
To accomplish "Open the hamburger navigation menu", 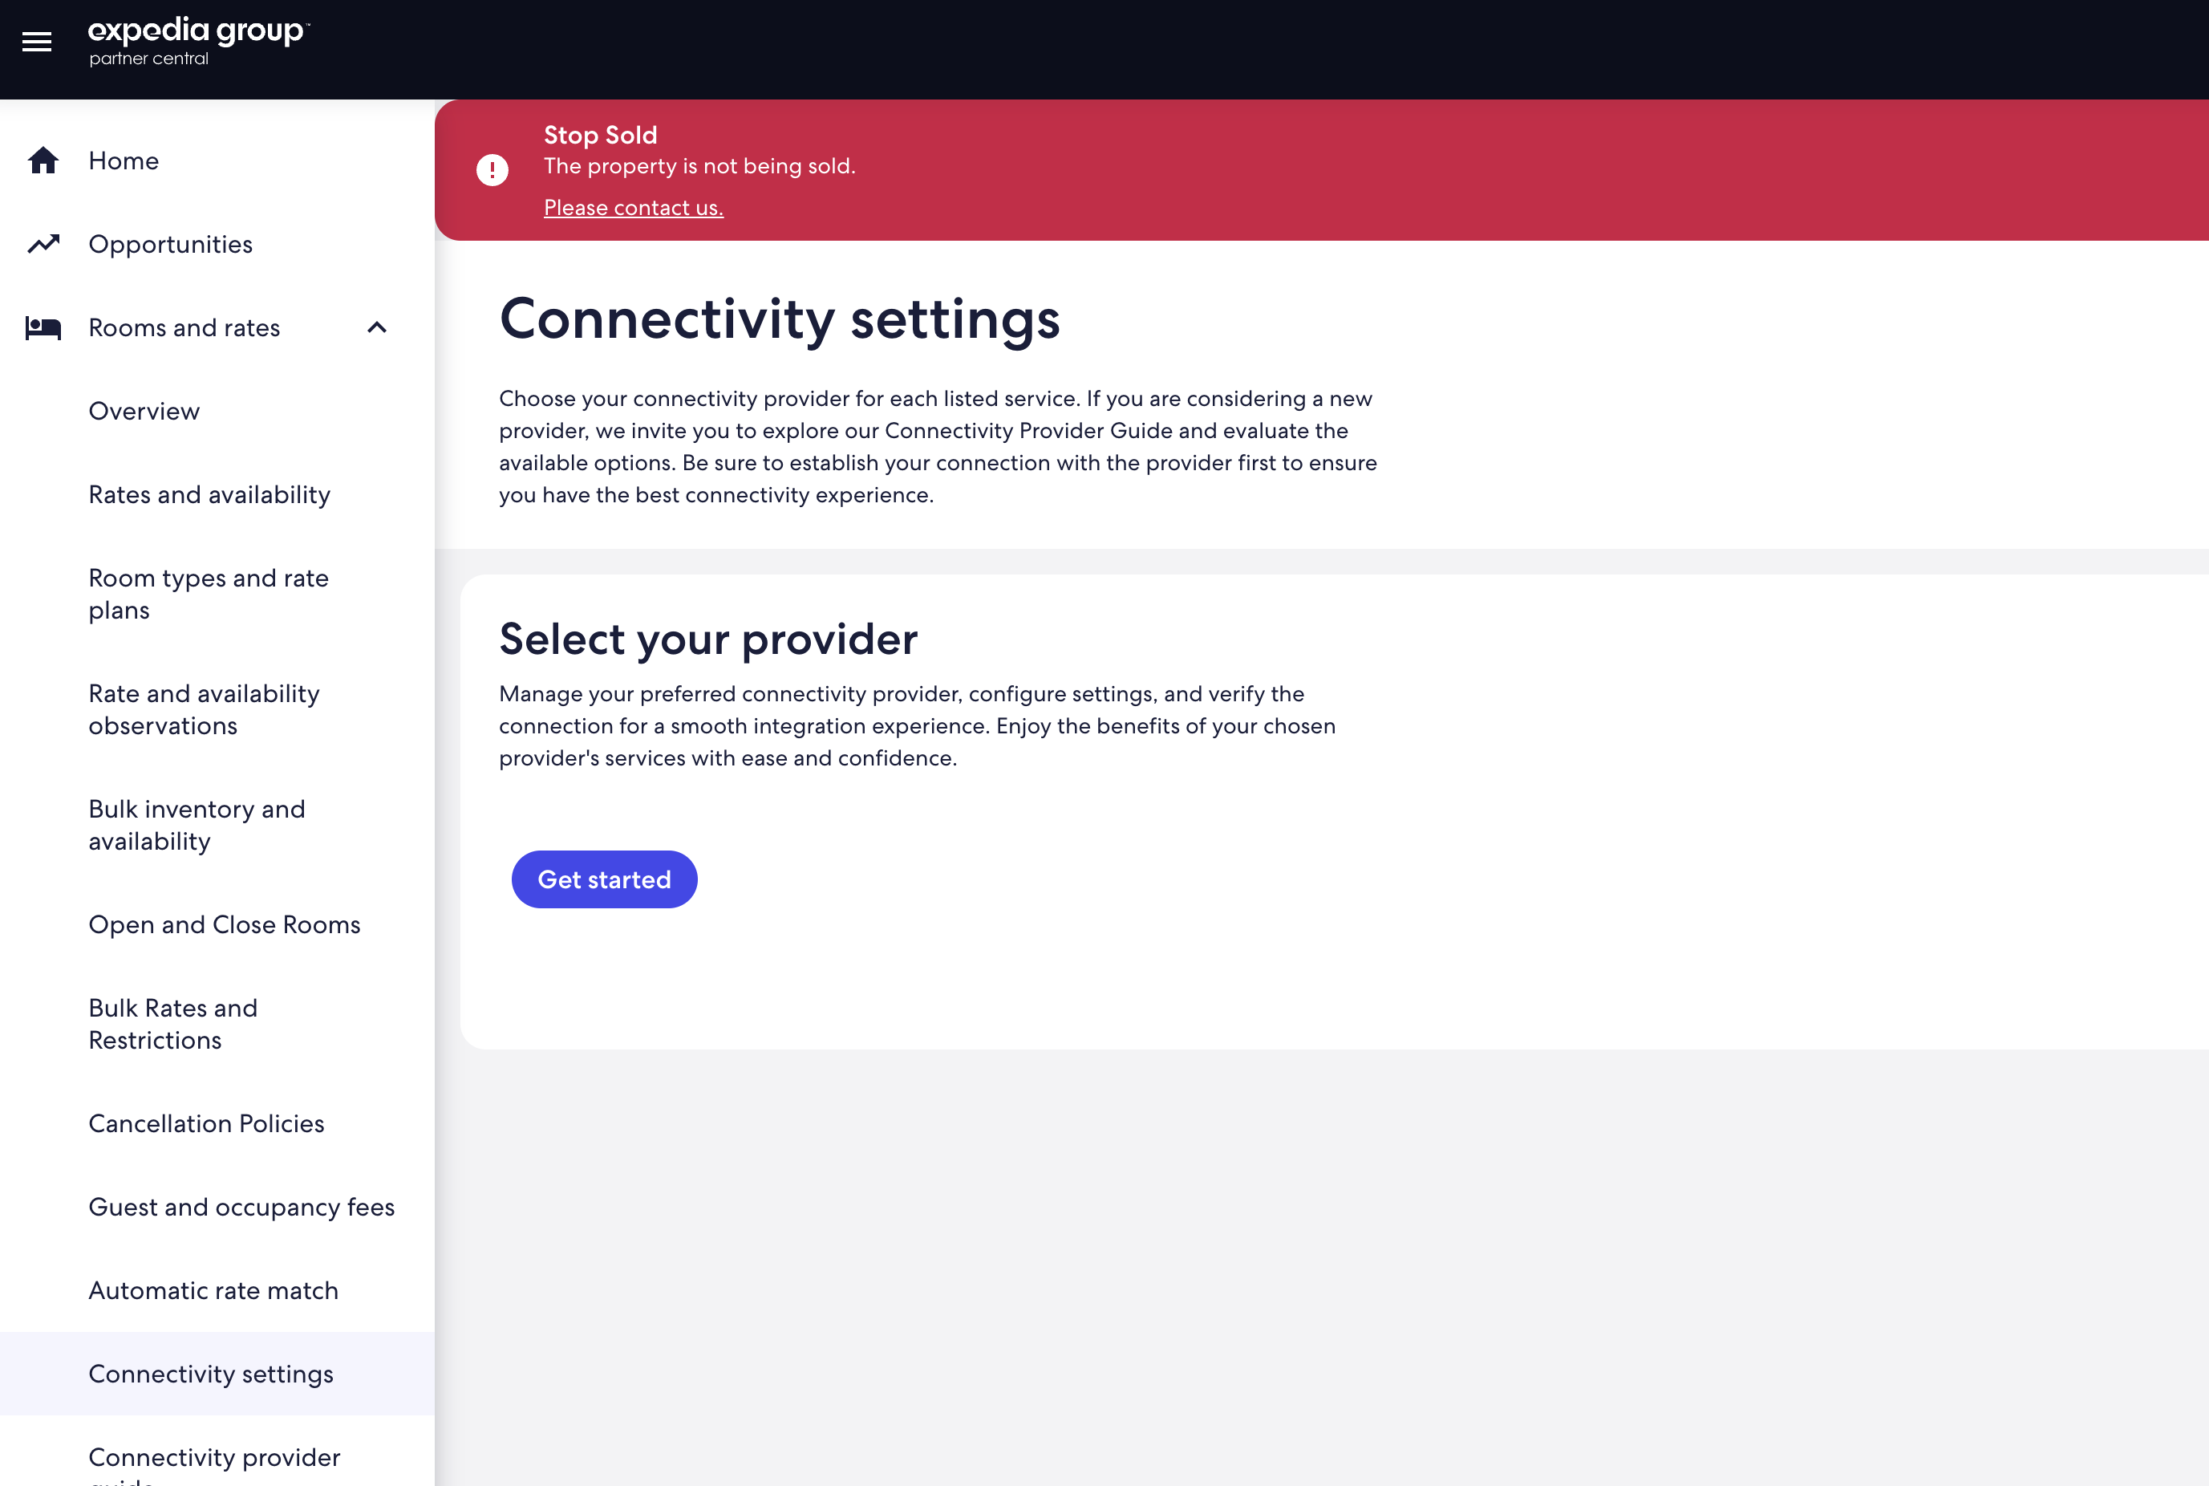I will coord(37,42).
